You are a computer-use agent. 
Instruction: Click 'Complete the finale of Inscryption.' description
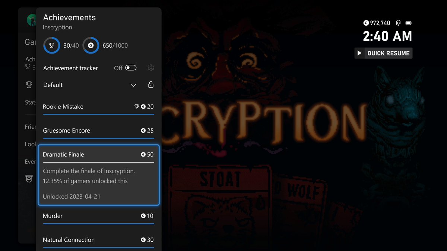[x=89, y=171]
